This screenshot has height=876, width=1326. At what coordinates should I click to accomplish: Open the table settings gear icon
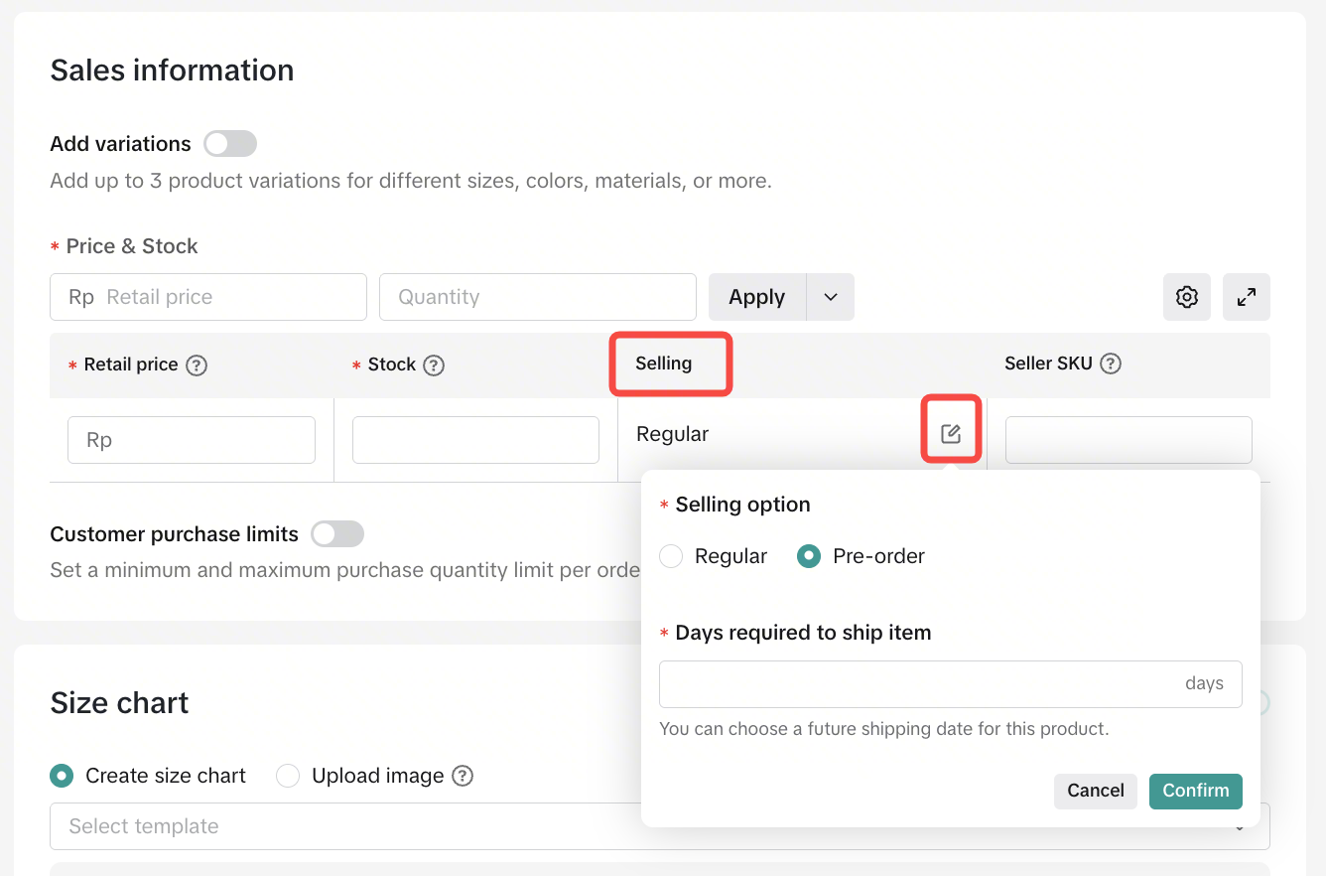pos(1186,297)
